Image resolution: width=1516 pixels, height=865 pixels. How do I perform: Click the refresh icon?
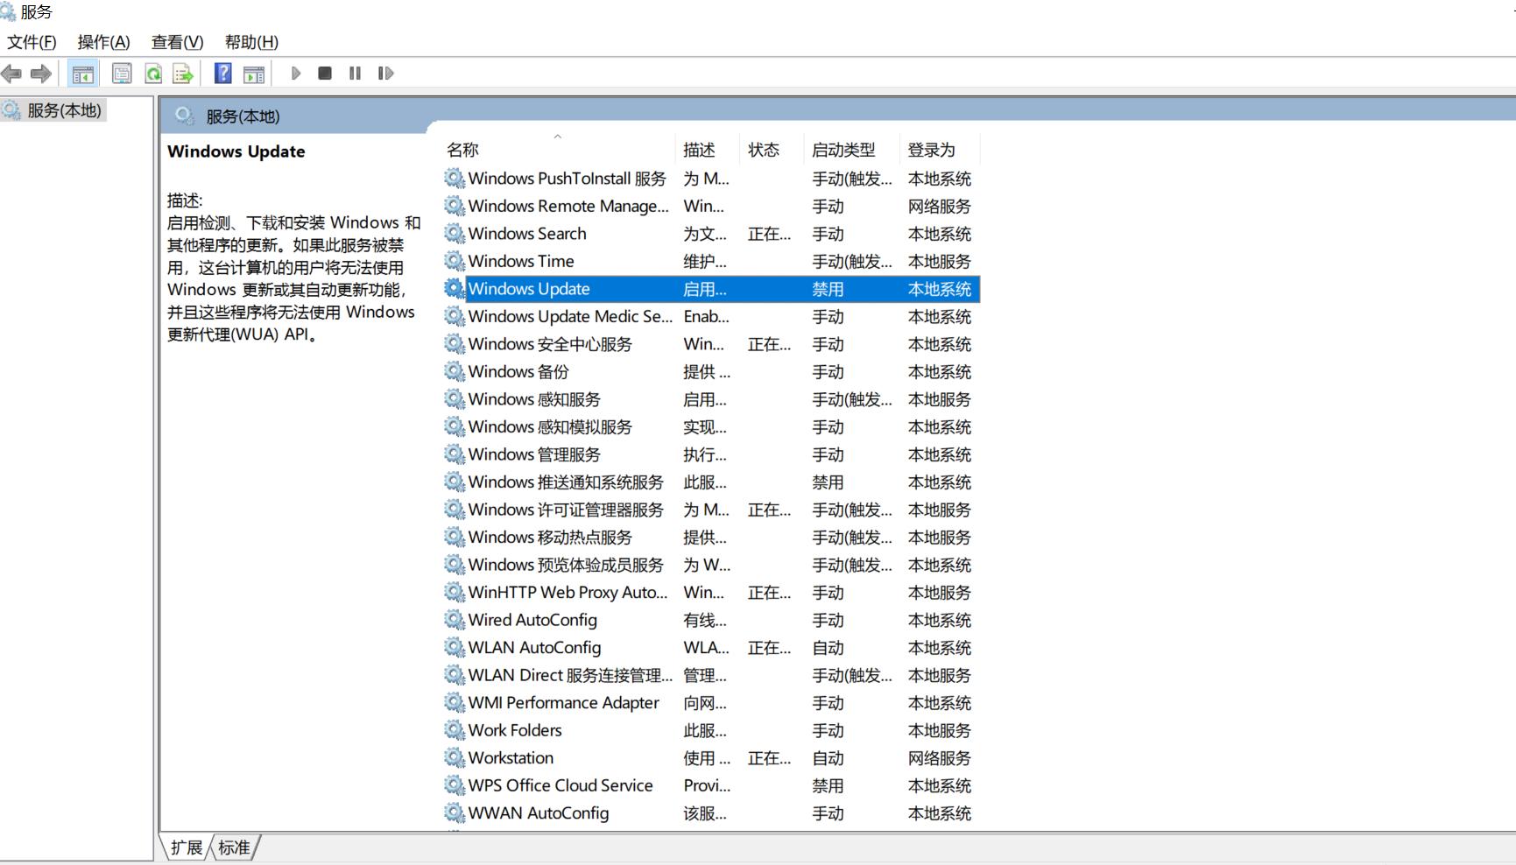tap(152, 74)
